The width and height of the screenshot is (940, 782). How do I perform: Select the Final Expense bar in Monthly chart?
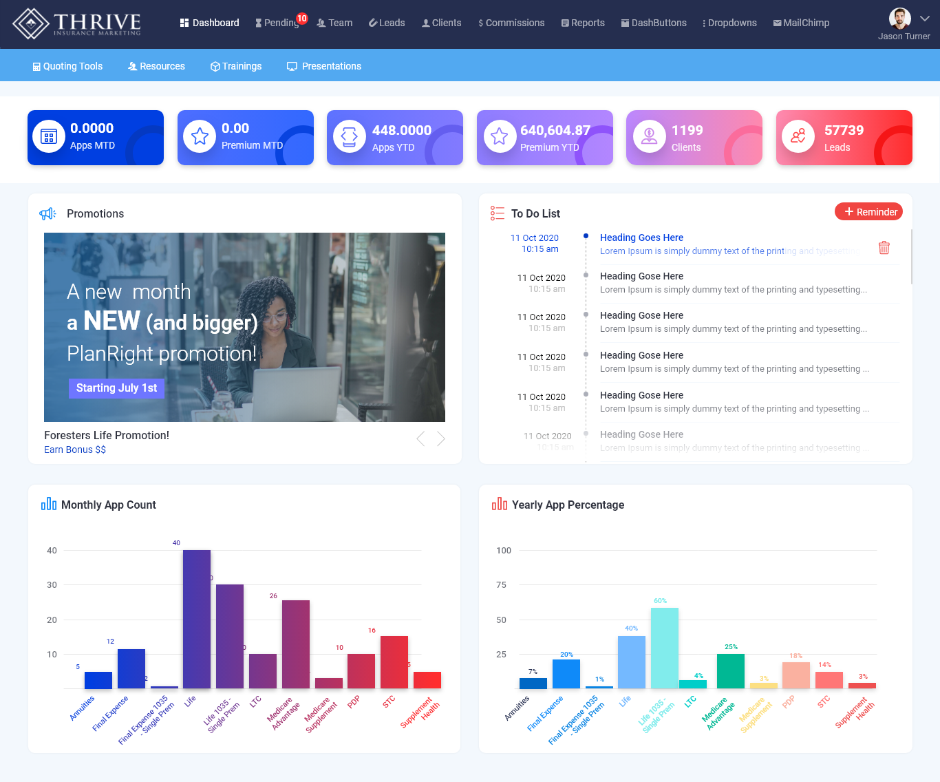(x=131, y=668)
